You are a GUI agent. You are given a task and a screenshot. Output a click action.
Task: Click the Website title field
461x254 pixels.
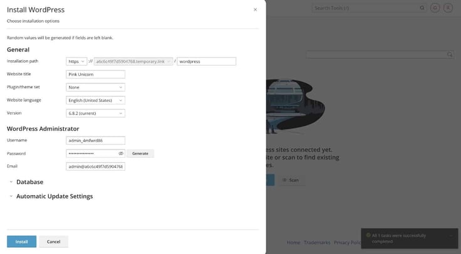[x=96, y=74]
